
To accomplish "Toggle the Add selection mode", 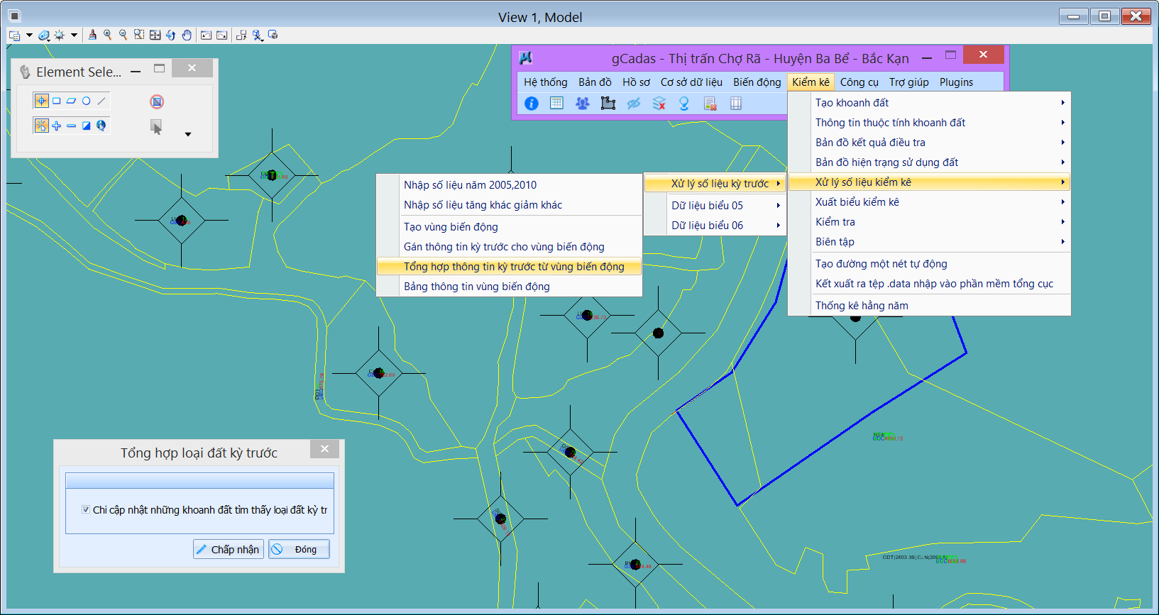I will pyautogui.click(x=56, y=126).
